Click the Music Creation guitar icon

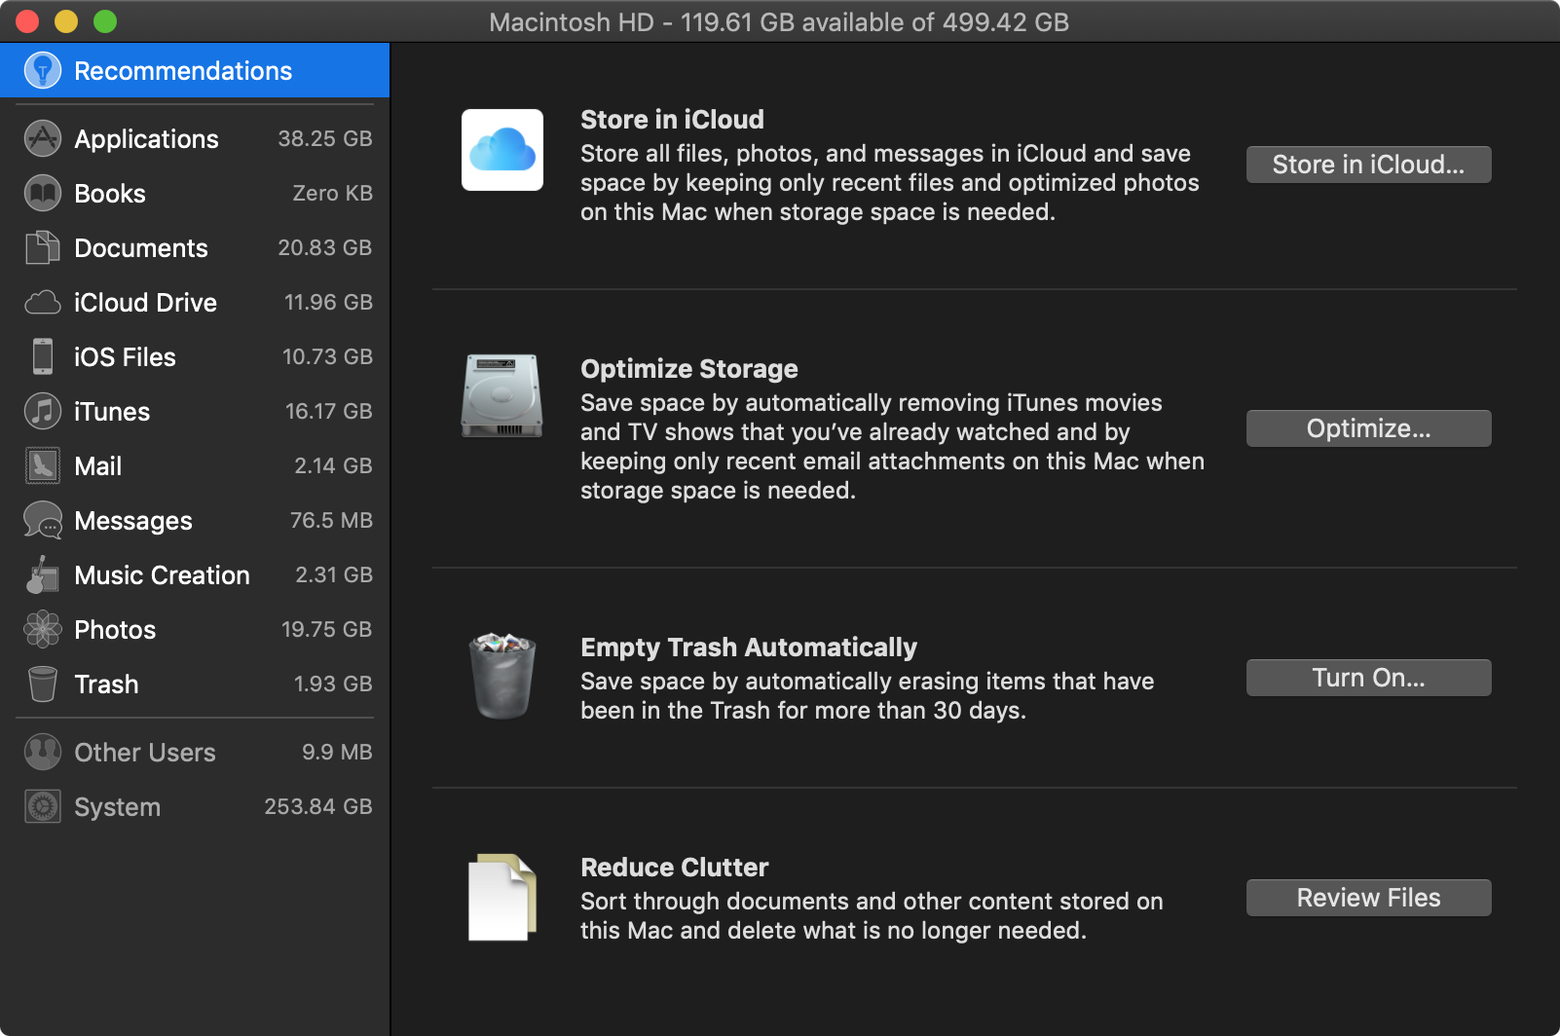[43, 574]
